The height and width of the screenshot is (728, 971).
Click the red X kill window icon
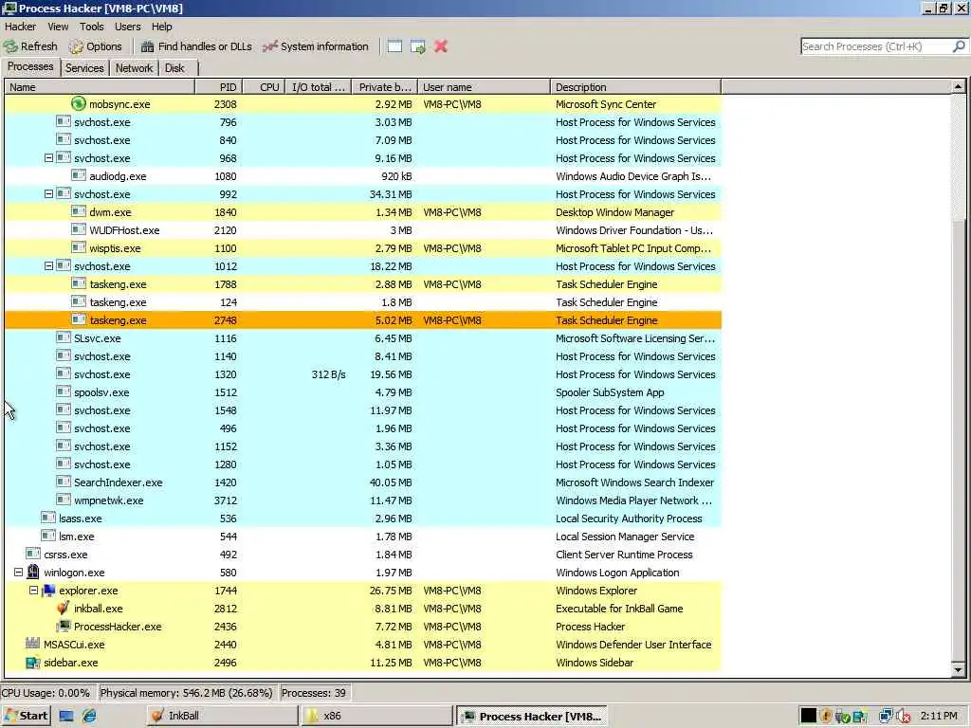441,46
